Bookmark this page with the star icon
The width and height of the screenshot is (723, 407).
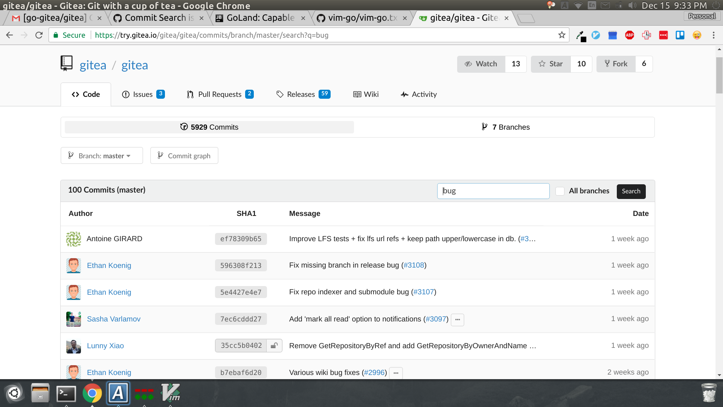[562, 35]
